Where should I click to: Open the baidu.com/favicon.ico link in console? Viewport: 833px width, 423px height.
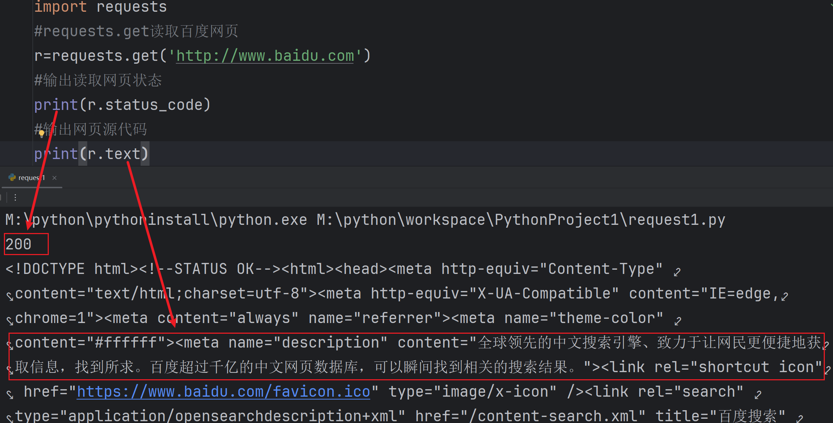pyautogui.click(x=224, y=392)
